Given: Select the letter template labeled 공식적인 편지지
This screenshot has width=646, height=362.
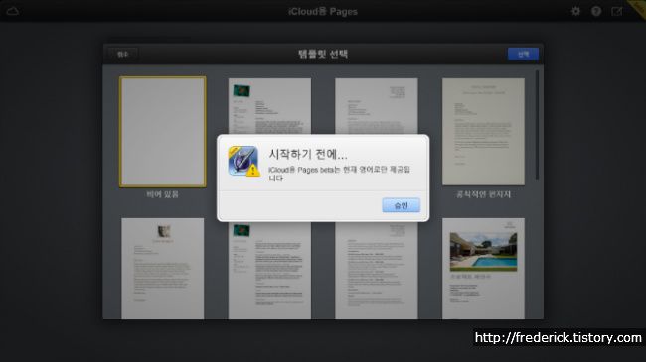Looking at the screenshot, I should [483, 132].
